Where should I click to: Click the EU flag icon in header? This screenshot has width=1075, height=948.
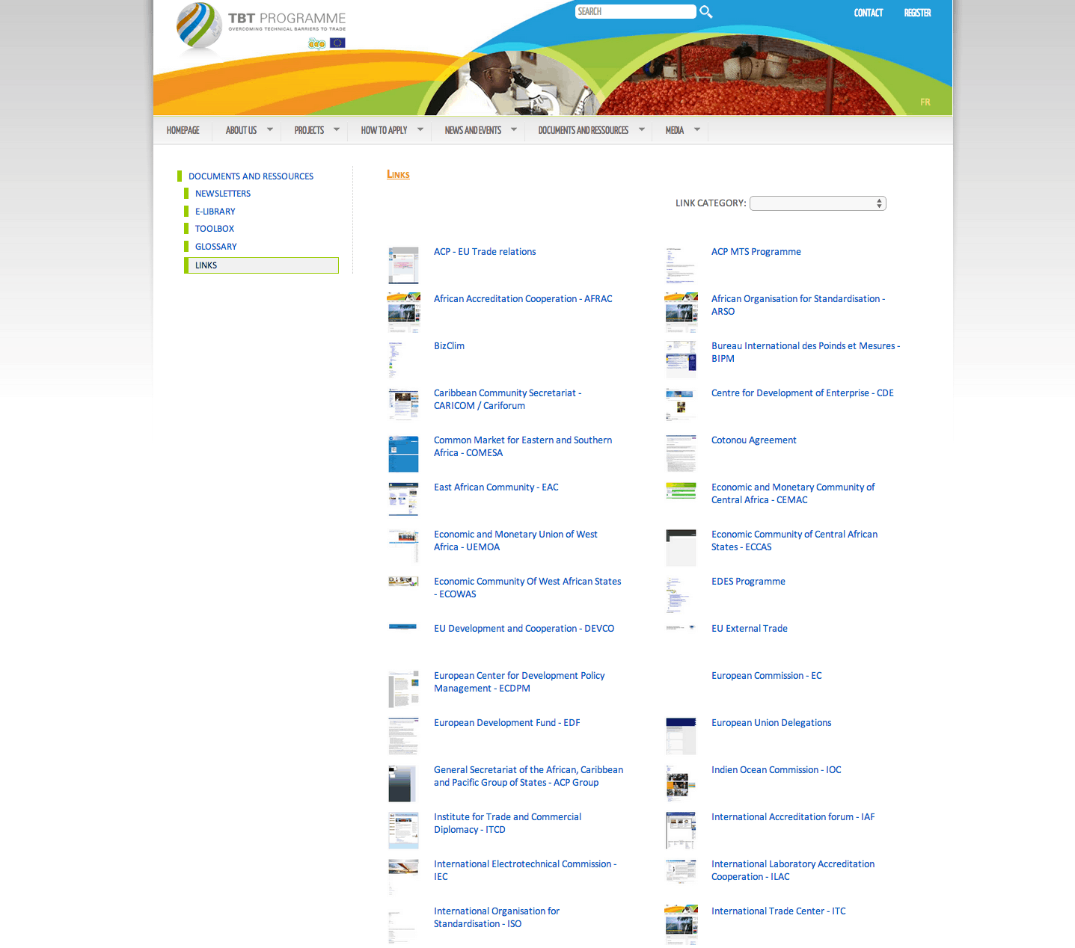click(337, 43)
